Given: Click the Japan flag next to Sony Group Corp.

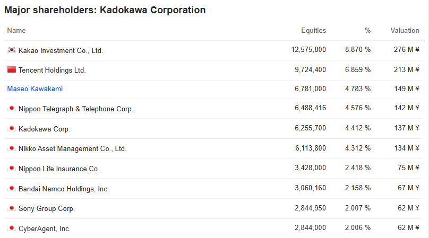Looking at the screenshot, I should [12, 208].
